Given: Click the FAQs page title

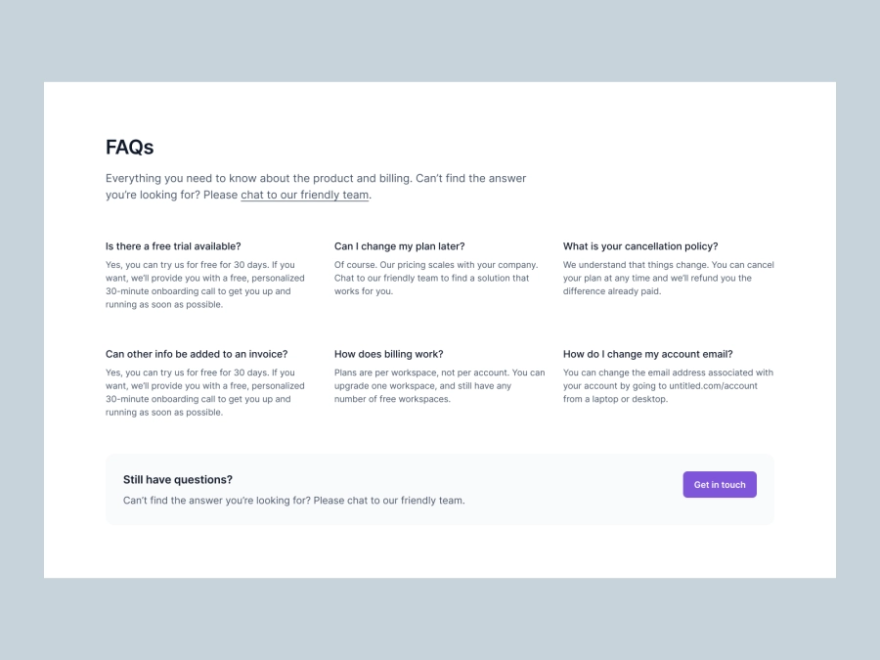Looking at the screenshot, I should (x=130, y=147).
